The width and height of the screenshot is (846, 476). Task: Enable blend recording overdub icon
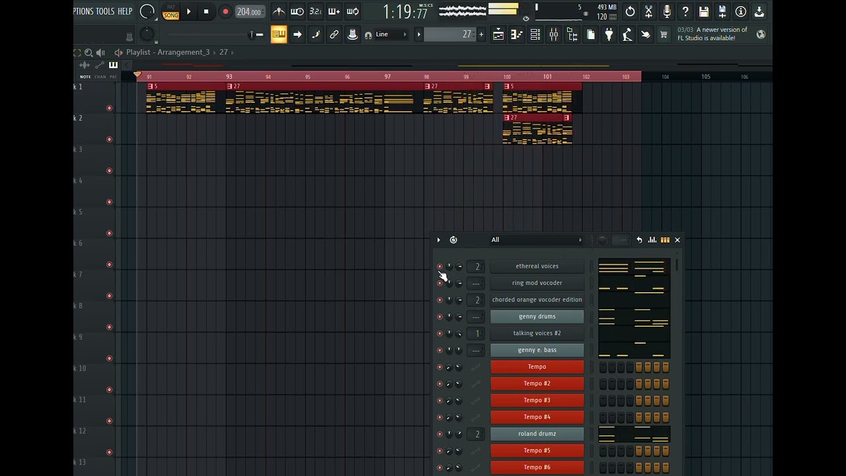tap(334, 11)
